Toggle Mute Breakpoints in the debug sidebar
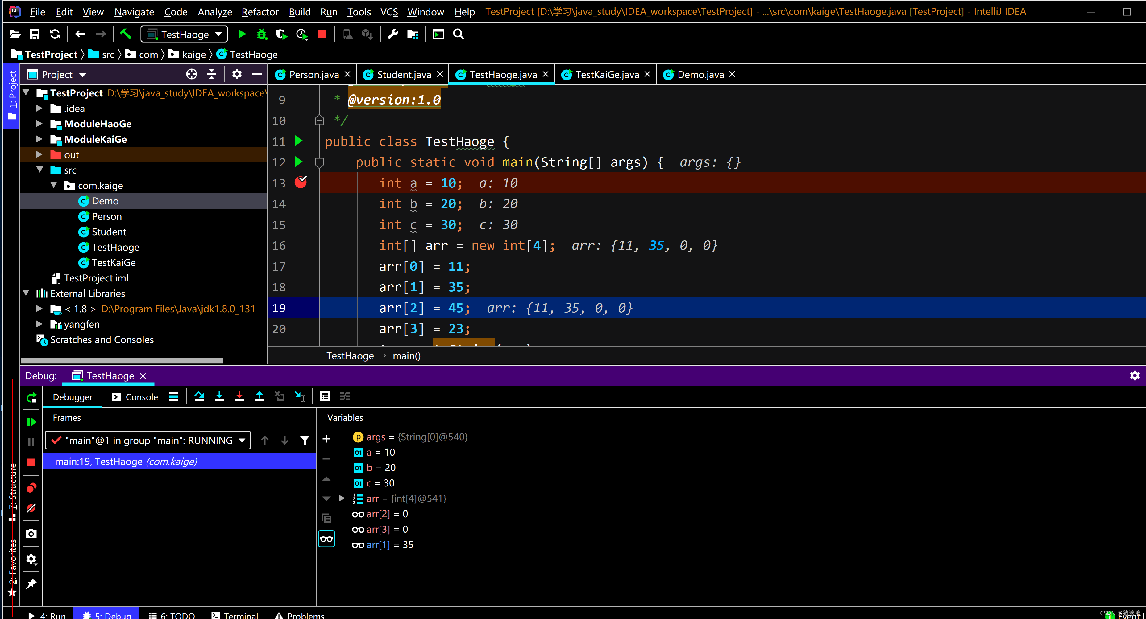The width and height of the screenshot is (1146, 619). 31,508
